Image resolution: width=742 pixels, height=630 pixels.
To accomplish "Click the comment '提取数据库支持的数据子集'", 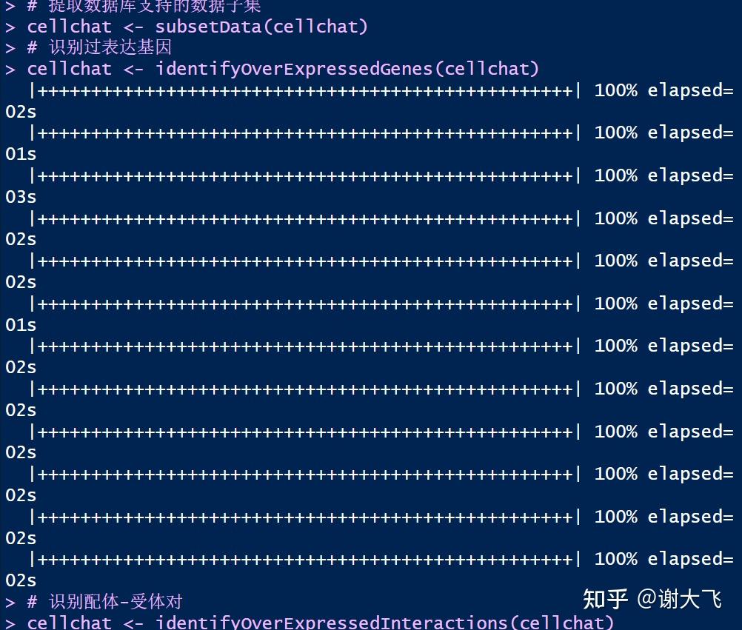I will coord(154,6).
